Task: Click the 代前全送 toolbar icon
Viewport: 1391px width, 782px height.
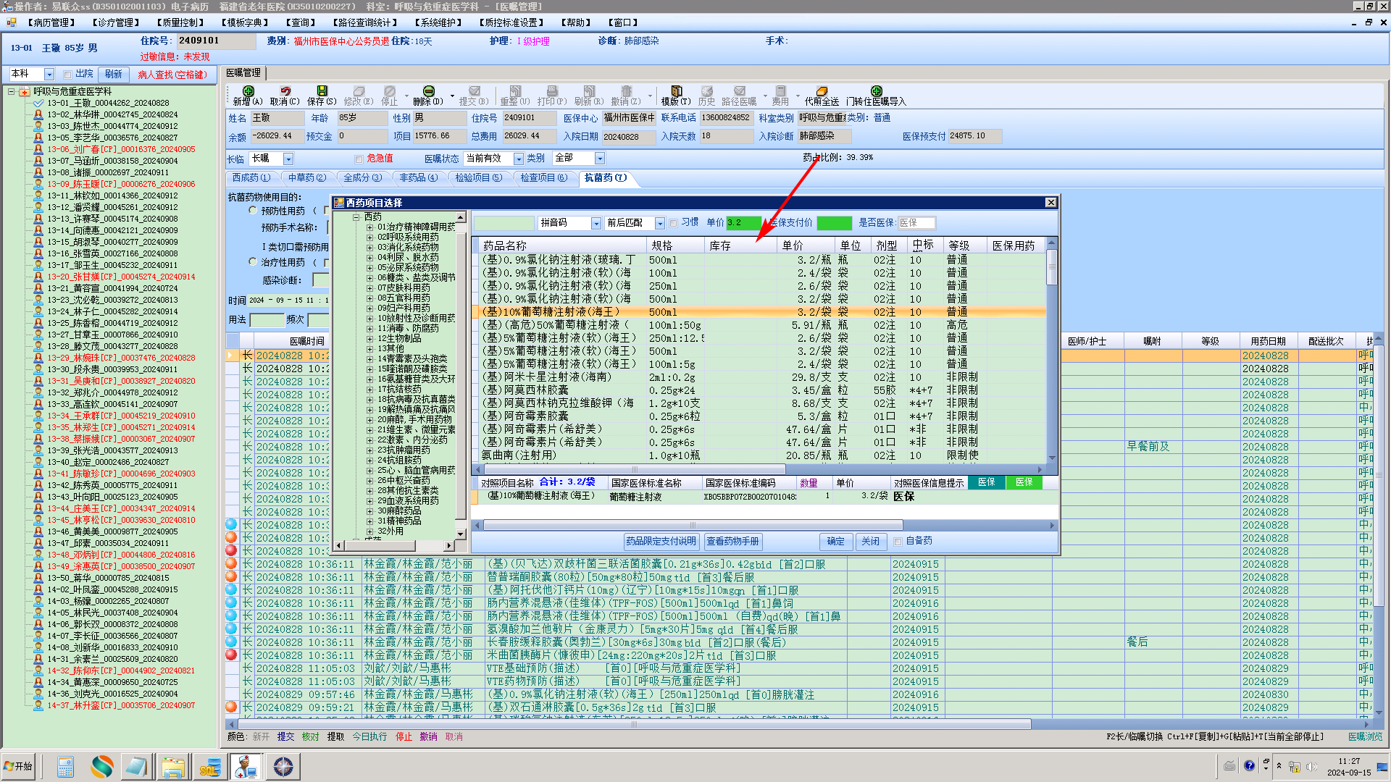Action: [822, 92]
